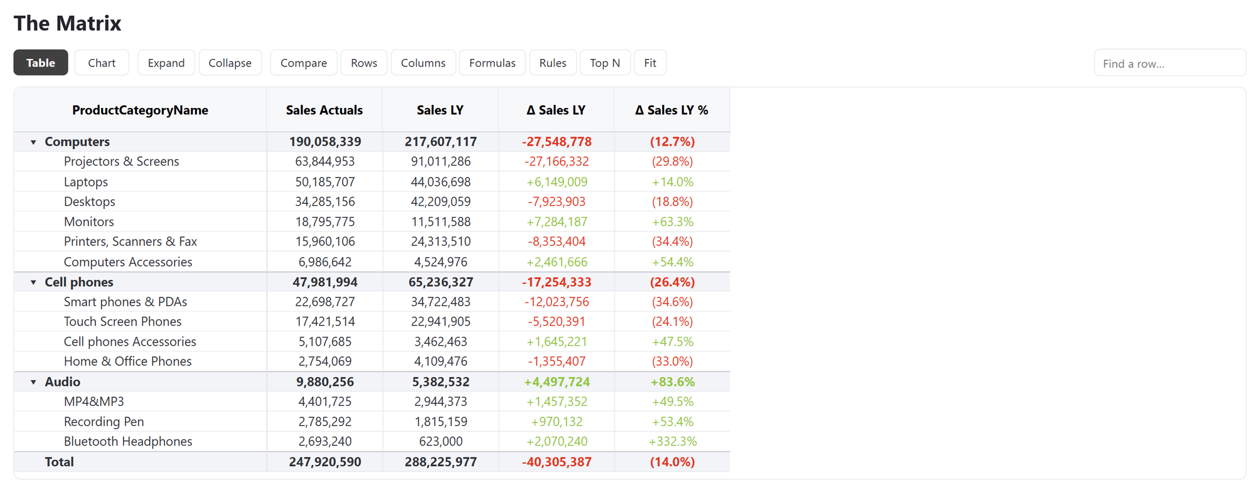This screenshot has width=1255, height=485.
Task: Open the Columns settings
Action: tap(423, 63)
